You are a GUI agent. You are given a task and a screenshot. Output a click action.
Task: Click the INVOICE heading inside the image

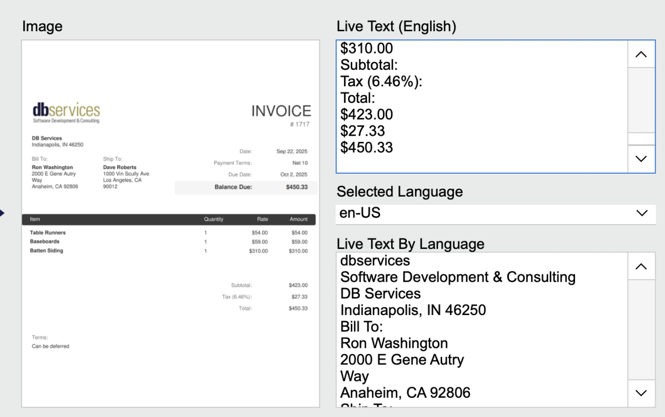click(281, 111)
